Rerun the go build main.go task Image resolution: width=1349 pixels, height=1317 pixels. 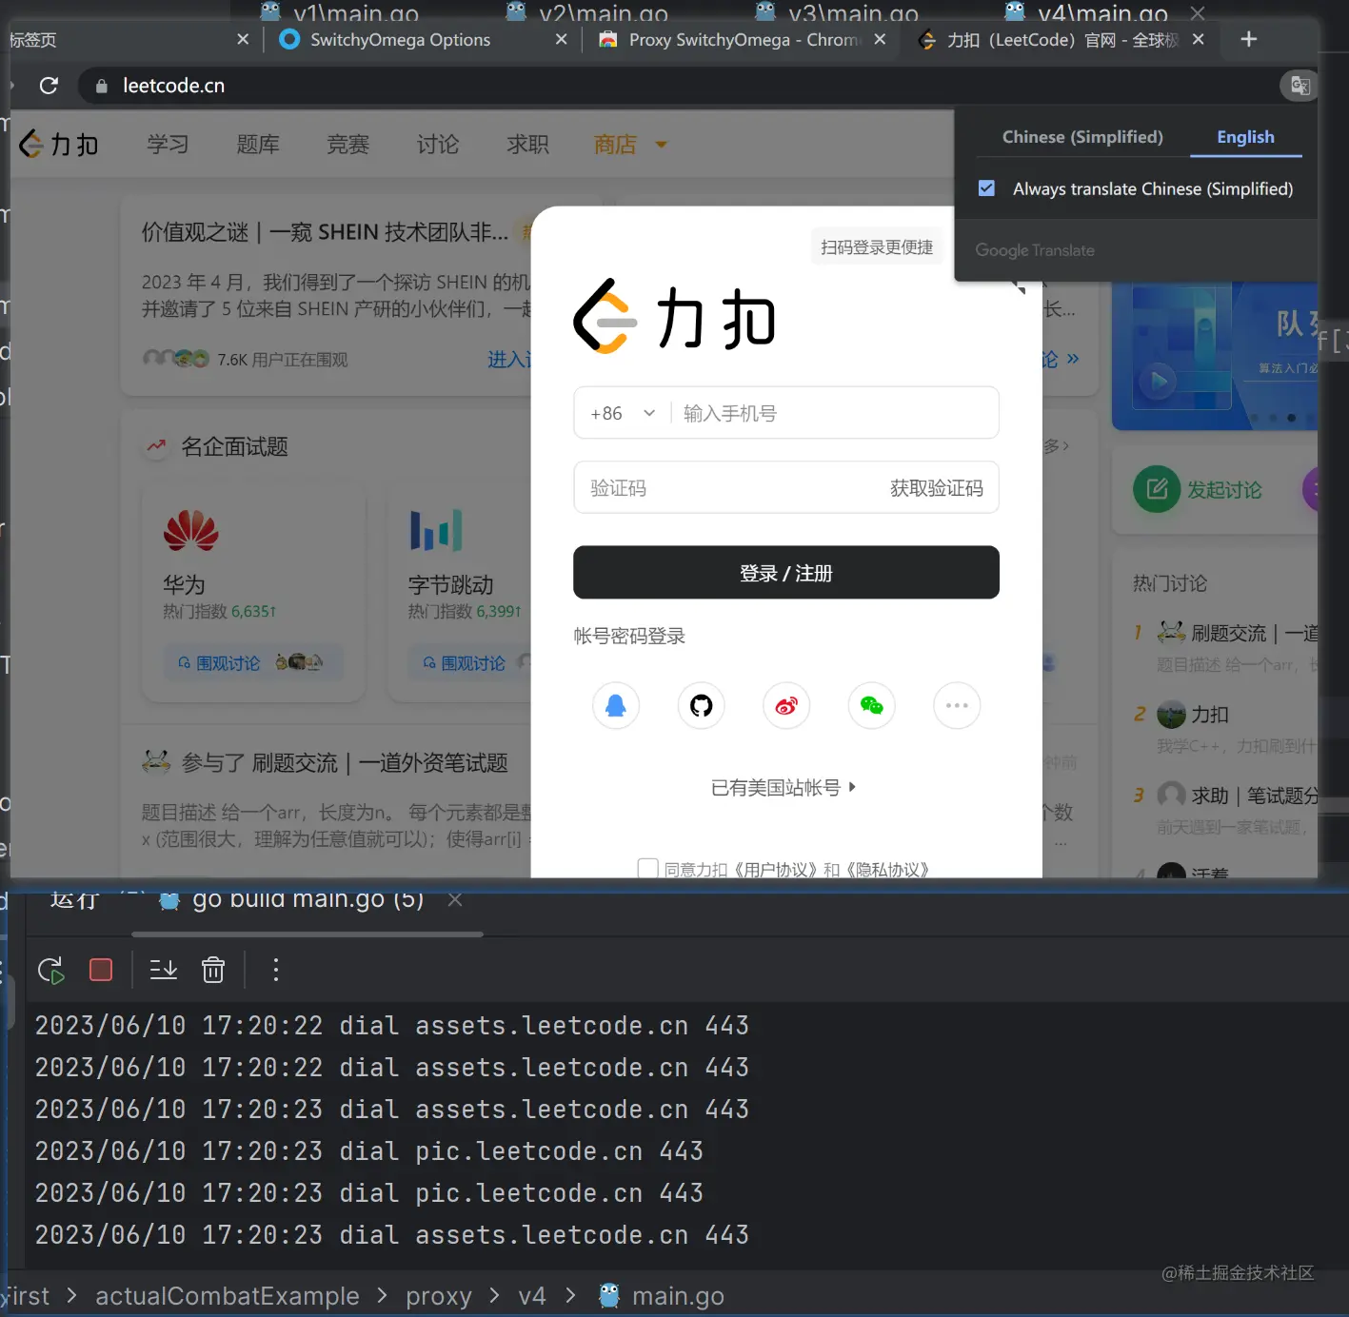pos(50,969)
